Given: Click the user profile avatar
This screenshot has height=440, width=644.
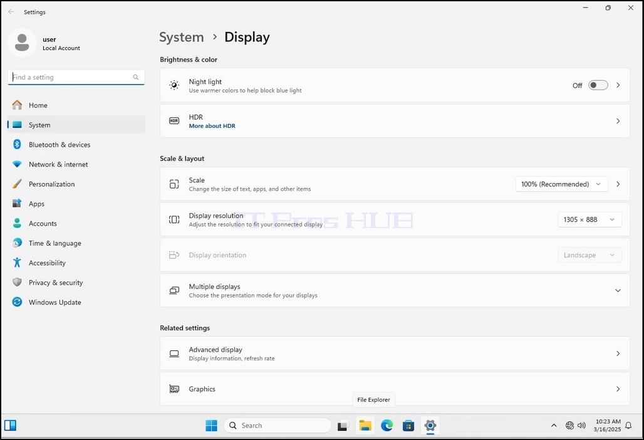Looking at the screenshot, I should pos(22,43).
